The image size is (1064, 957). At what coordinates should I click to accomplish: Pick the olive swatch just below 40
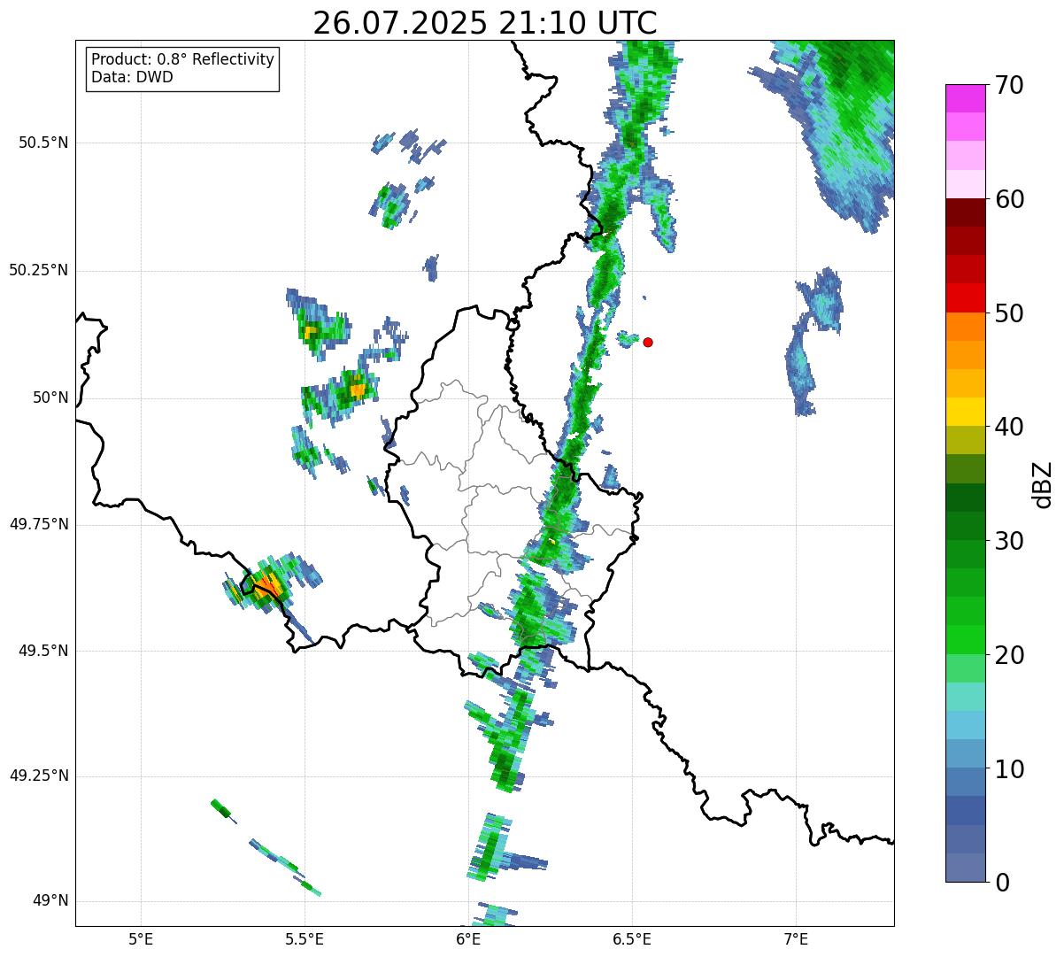coord(965,440)
